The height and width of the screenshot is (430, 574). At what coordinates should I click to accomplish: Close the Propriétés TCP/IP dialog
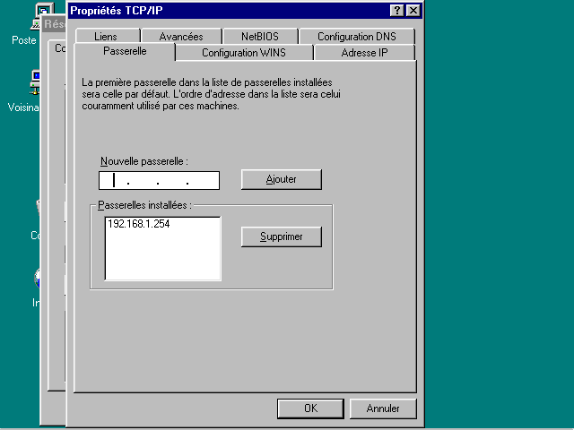tap(413, 10)
